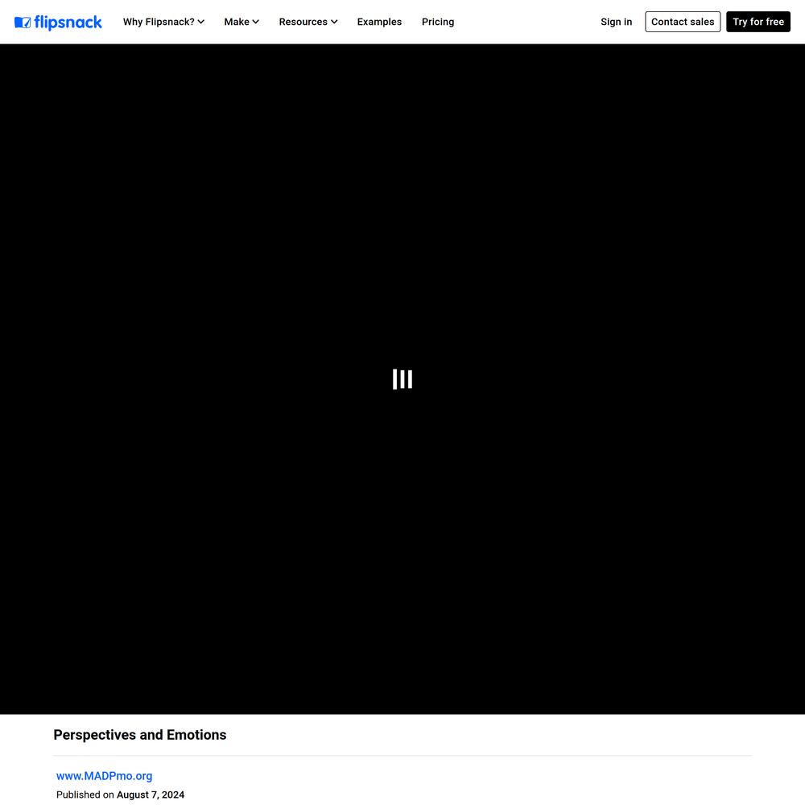The image size is (805, 805).
Task: Click the Sign in link
Action: 616,22
